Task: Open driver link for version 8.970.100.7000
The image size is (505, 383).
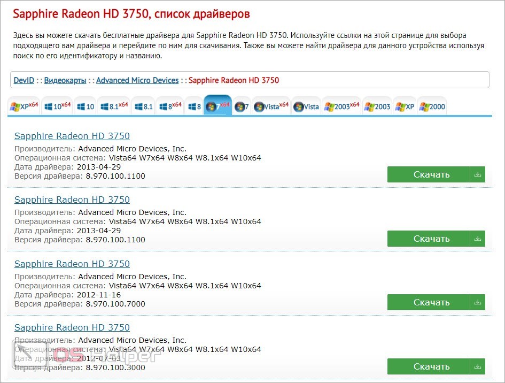Action: click(72, 264)
